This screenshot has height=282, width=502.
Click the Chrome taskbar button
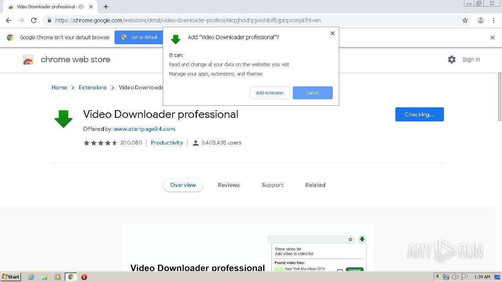coord(71,277)
